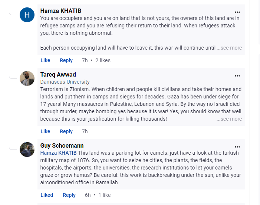Expand Hamza KHATIB's comment with see more

229,48
